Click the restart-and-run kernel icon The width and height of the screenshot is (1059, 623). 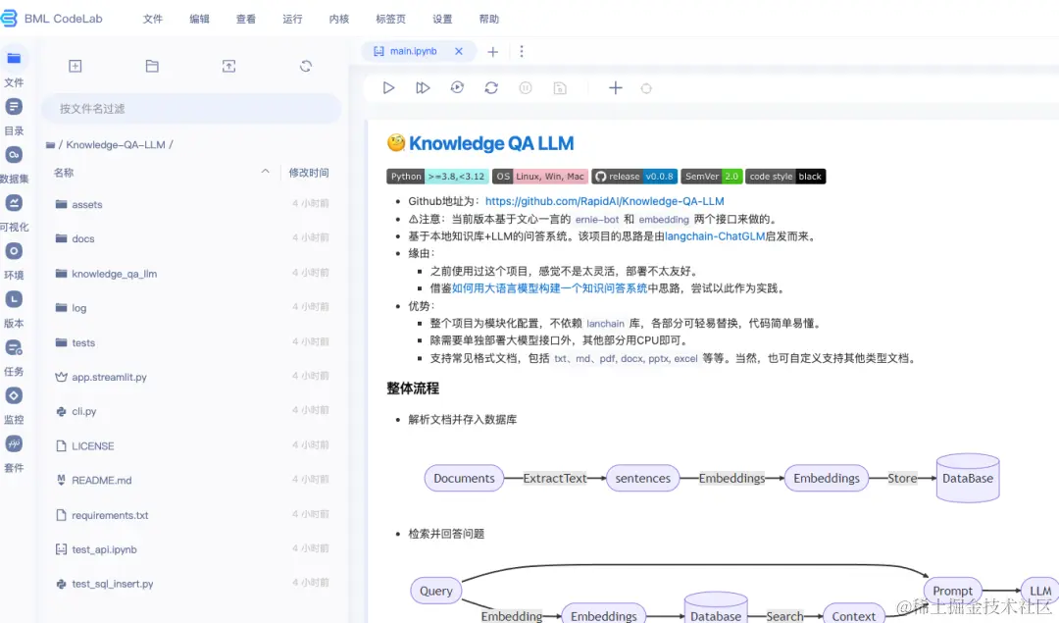coord(457,88)
